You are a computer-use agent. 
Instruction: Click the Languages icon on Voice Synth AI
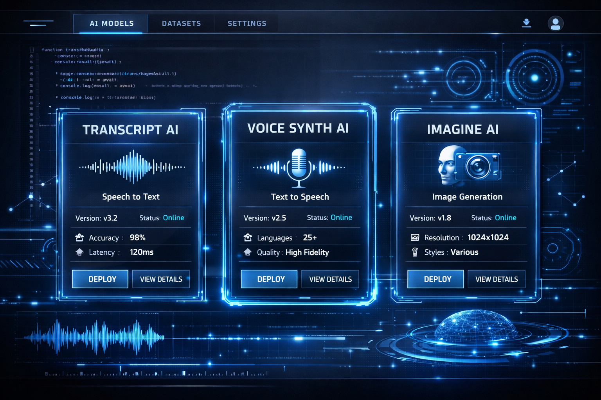[x=248, y=237]
